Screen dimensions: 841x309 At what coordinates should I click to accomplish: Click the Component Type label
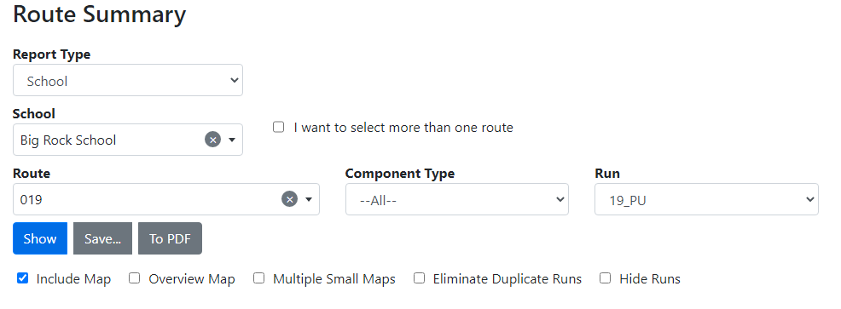point(400,174)
